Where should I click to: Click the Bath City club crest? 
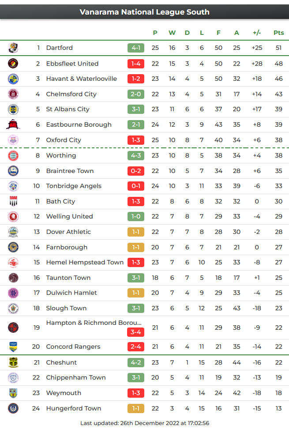13,201
